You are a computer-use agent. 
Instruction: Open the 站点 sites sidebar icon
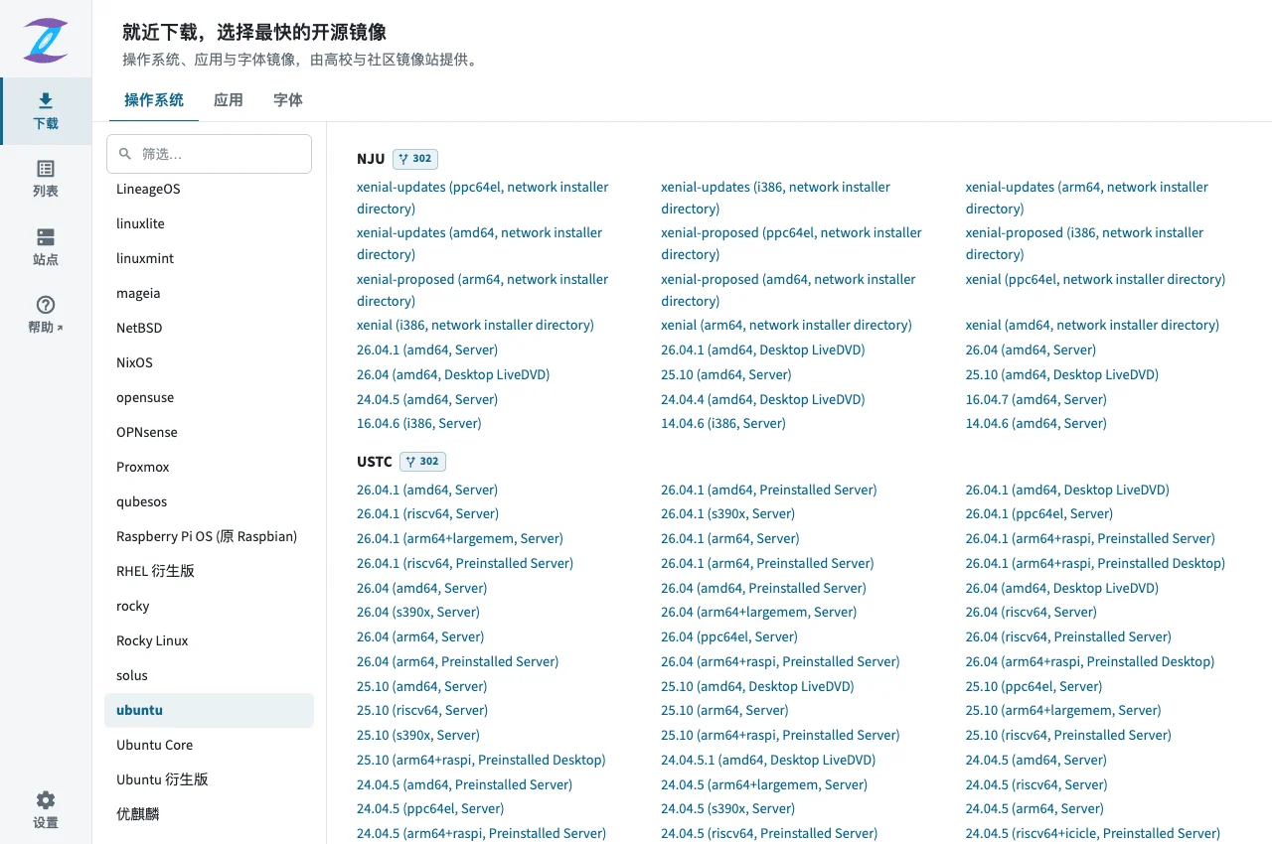point(46,247)
